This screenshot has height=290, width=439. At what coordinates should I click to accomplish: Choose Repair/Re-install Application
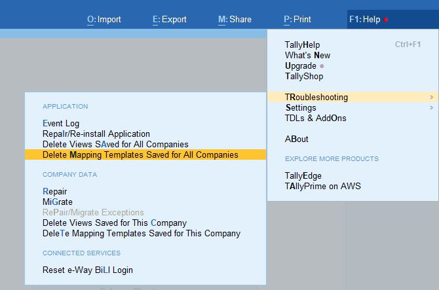[96, 134]
